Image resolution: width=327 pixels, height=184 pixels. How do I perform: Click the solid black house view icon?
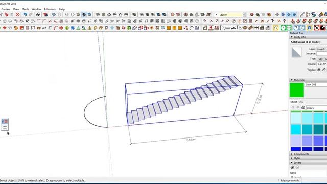coord(109,15)
